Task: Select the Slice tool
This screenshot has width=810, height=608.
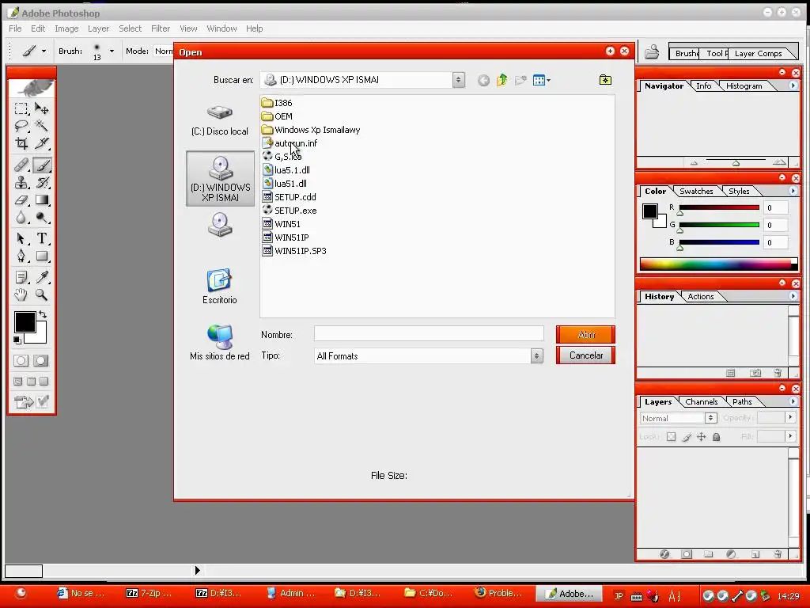Action: tap(42, 143)
